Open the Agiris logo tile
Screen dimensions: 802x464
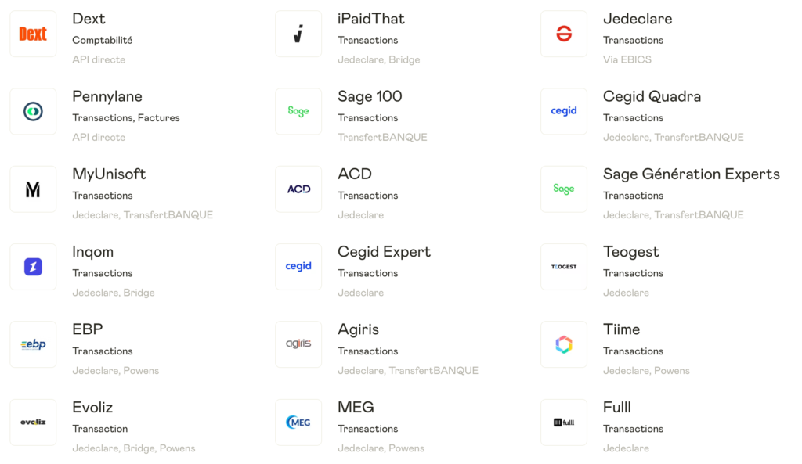tap(298, 344)
